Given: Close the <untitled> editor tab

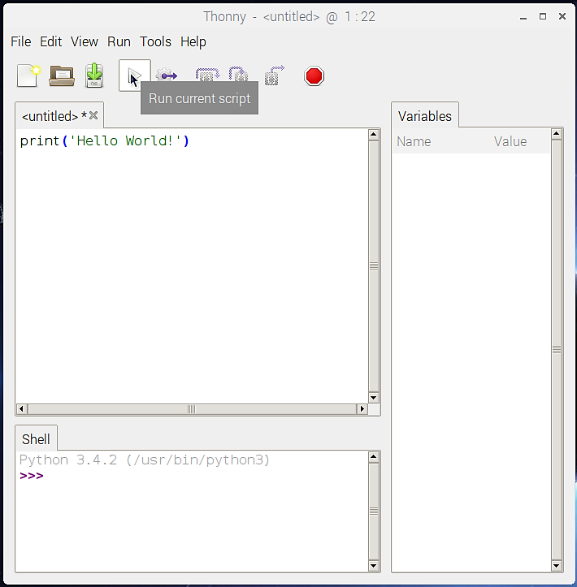Looking at the screenshot, I should tap(93, 115).
